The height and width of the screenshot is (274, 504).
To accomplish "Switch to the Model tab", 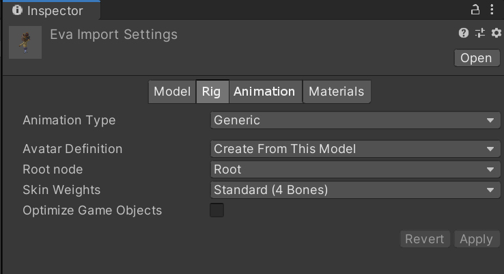I will (171, 92).
